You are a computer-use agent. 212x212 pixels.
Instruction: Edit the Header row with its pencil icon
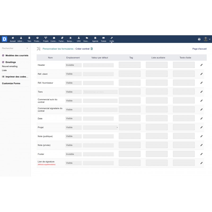(x=201, y=65)
